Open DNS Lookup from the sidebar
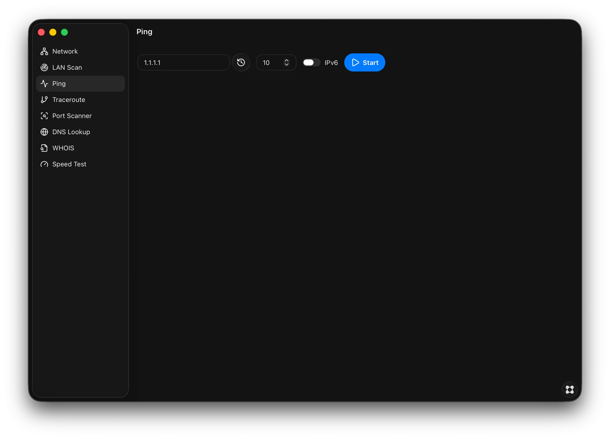Image resolution: width=610 pixels, height=439 pixels. [x=81, y=132]
